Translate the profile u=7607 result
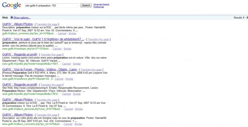This screenshot has width=248, height=127. (x=51, y=55)
